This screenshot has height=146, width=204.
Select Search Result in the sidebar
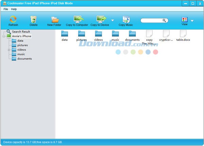tap(21, 32)
